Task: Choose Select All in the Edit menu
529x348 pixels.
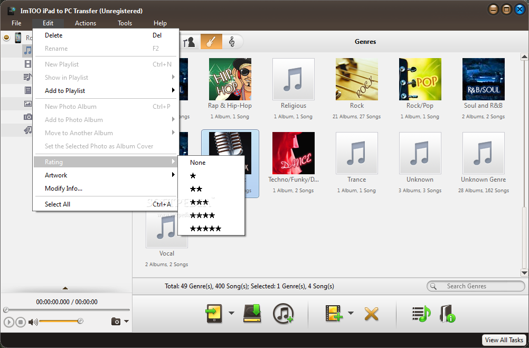Action: point(106,204)
